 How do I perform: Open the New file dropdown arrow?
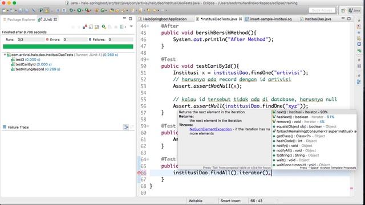[7, 10]
